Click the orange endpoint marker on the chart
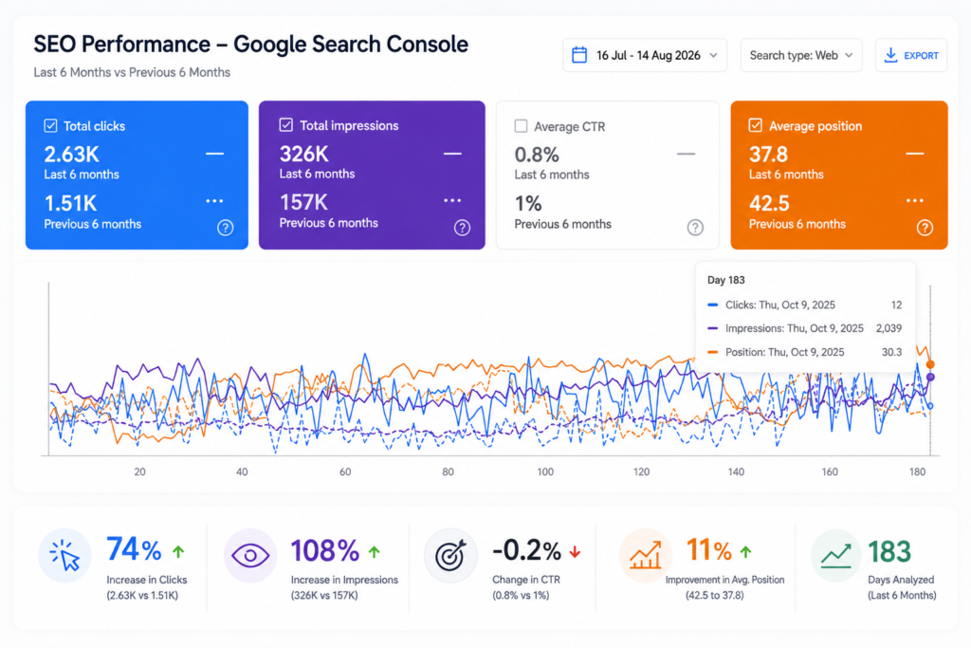Screen dimensions: 971x648 930,364
